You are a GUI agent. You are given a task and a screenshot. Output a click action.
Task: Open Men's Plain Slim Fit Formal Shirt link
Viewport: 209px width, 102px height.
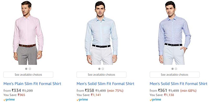pyautogui.click(x=32, y=84)
